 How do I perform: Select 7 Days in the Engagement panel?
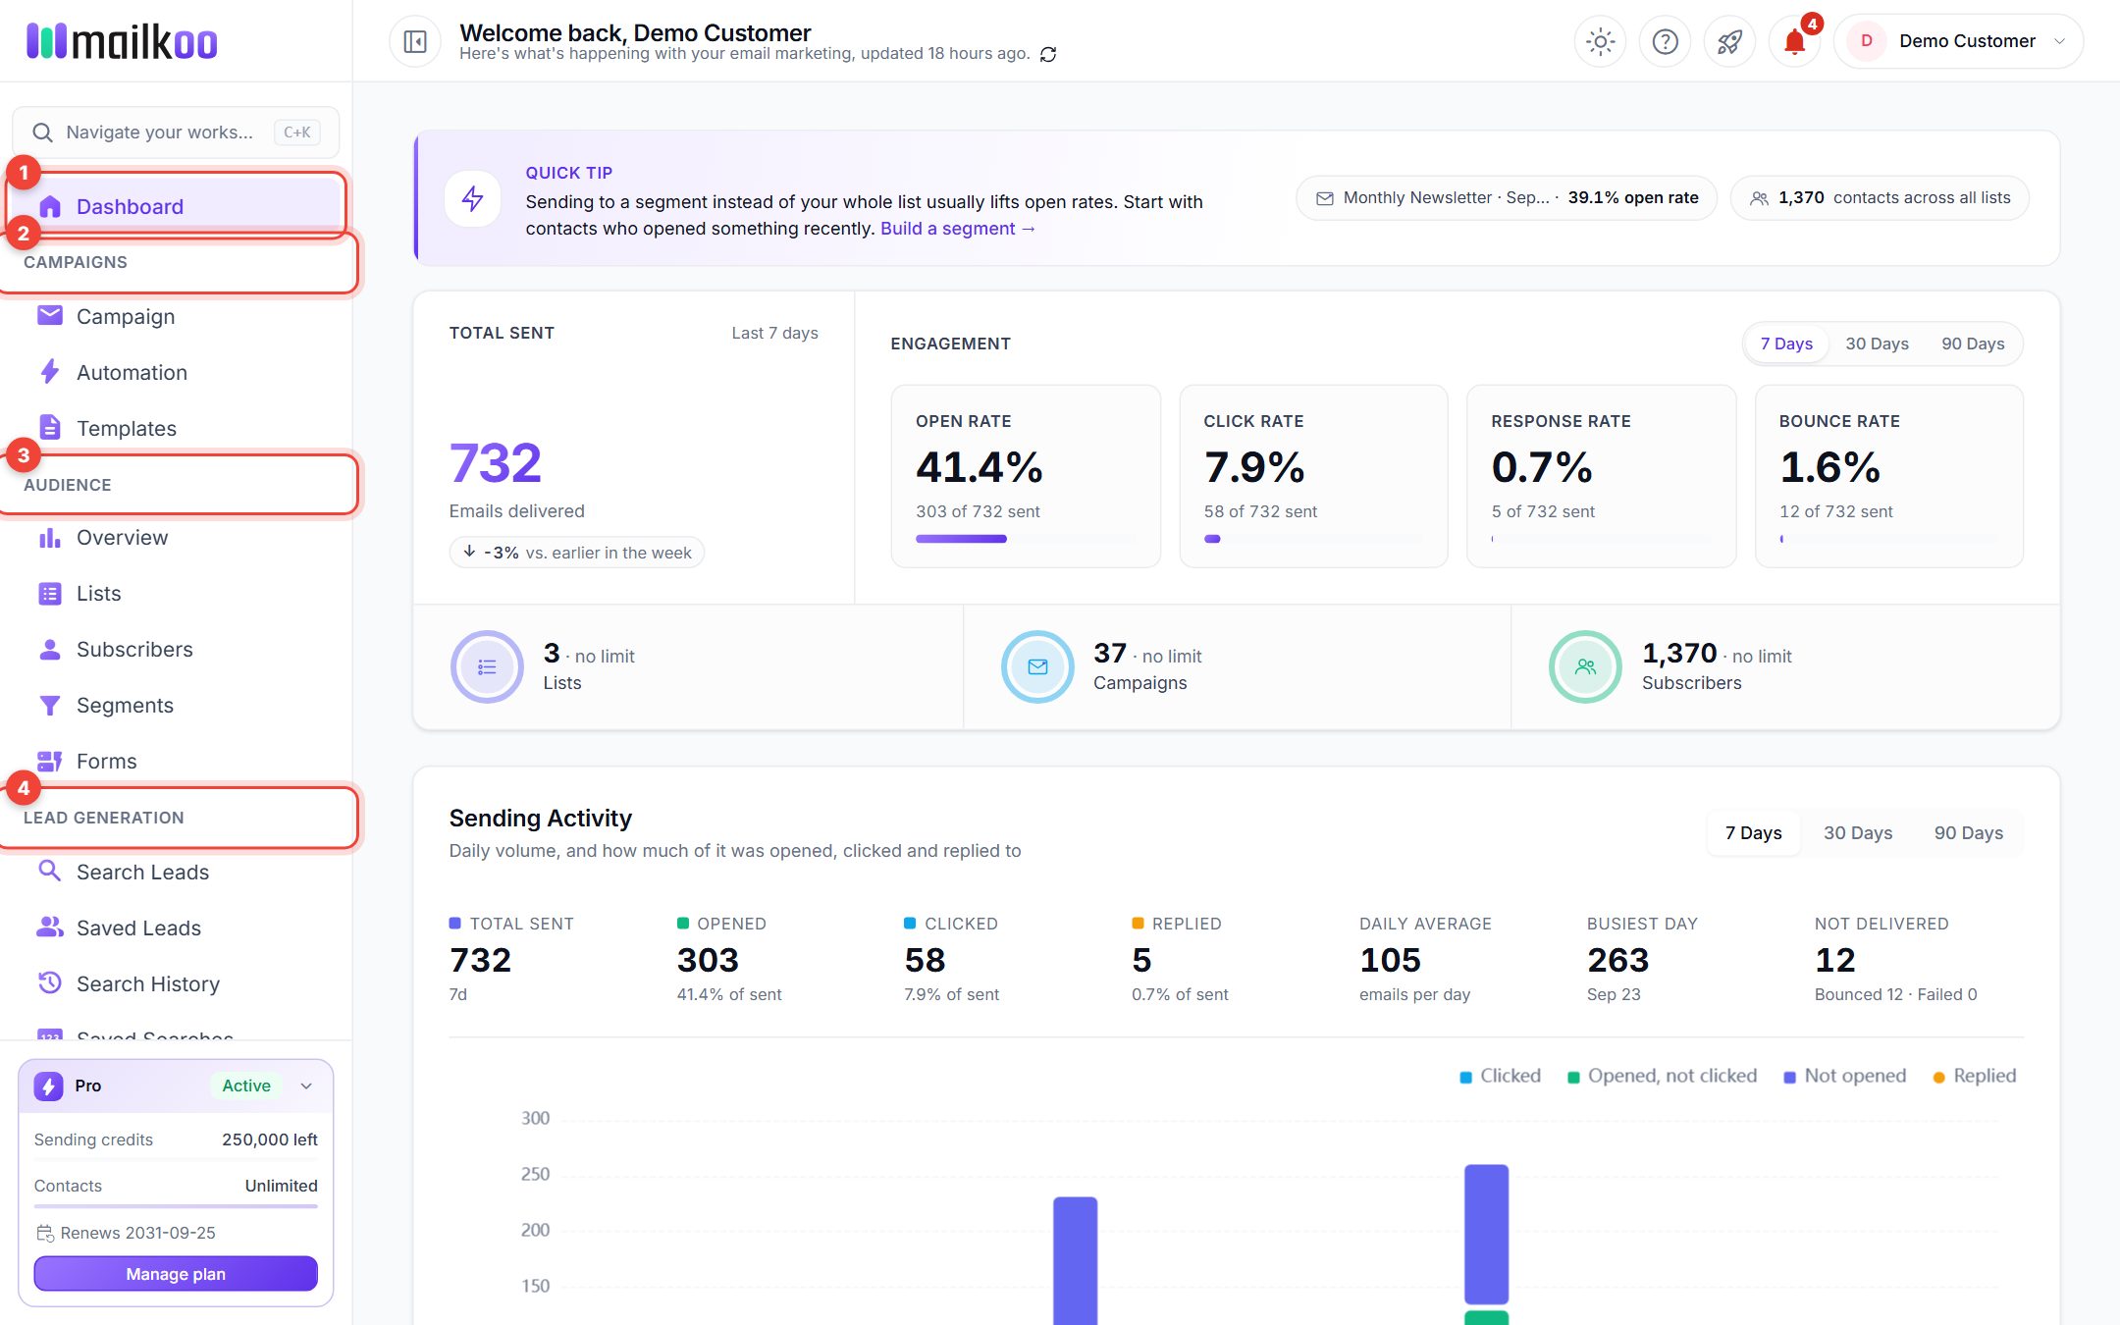[x=1786, y=344]
